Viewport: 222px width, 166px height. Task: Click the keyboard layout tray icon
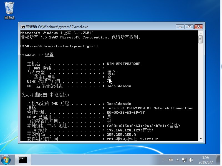(170, 159)
